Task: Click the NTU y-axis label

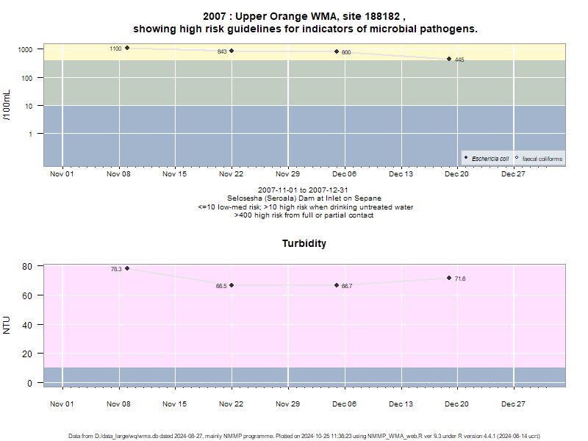Action: [7, 325]
